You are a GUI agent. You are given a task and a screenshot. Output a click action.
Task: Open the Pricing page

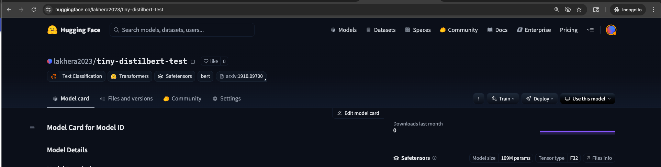point(569,30)
